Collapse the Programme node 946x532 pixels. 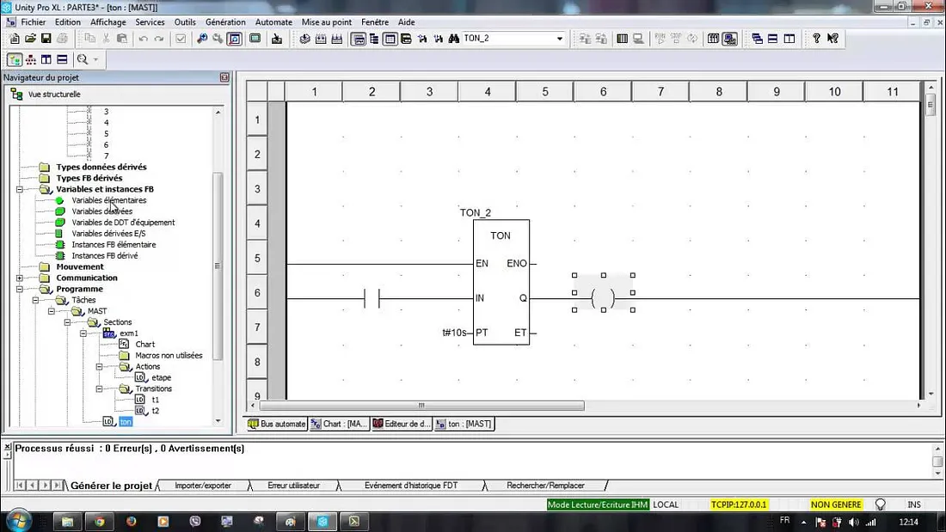19,289
